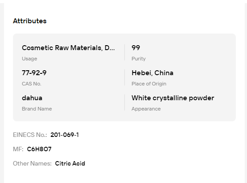Click the Appearance label
The image size is (247, 183).
coord(146,109)
